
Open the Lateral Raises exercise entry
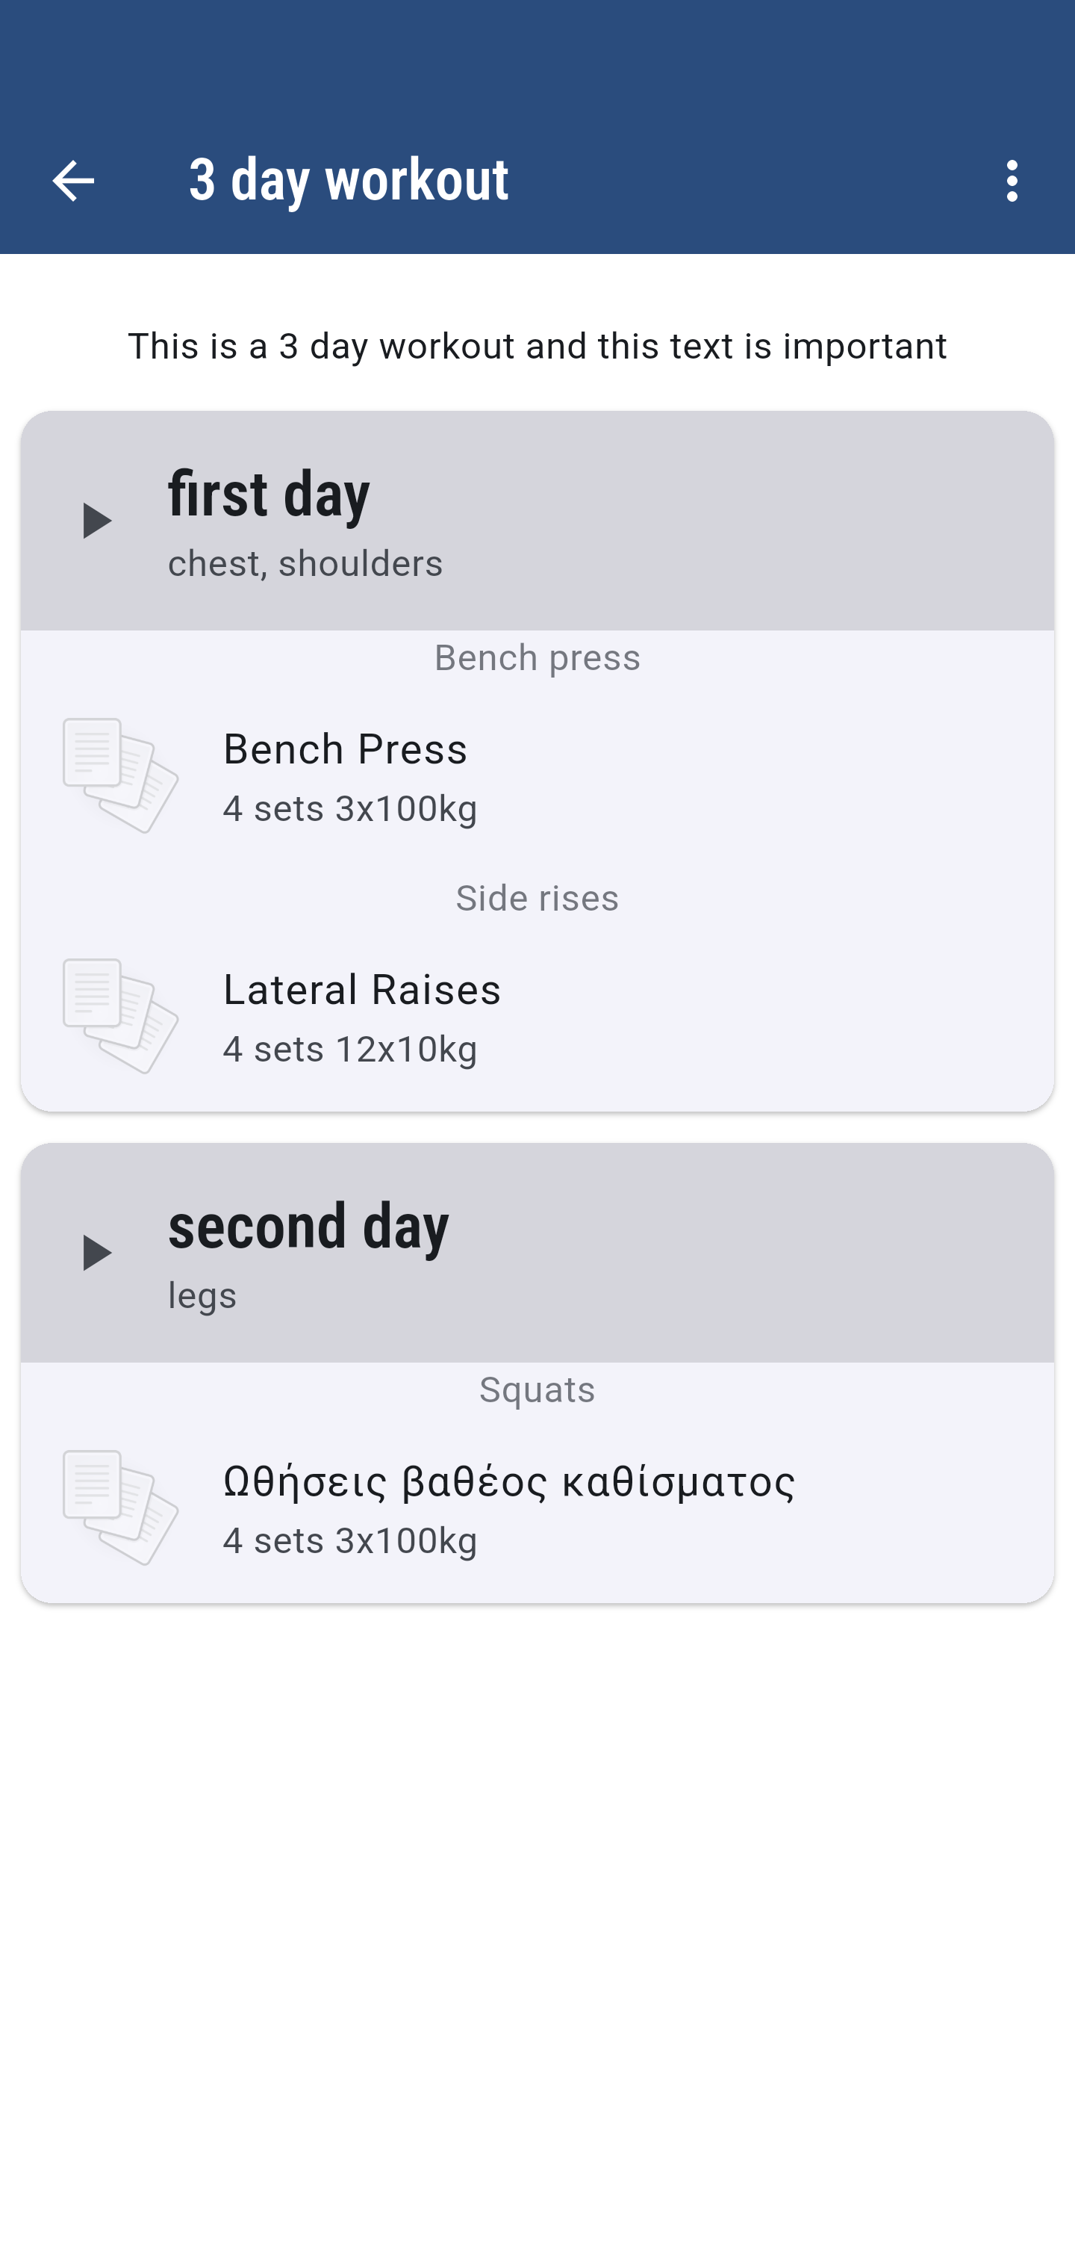[x=361, y=990]
